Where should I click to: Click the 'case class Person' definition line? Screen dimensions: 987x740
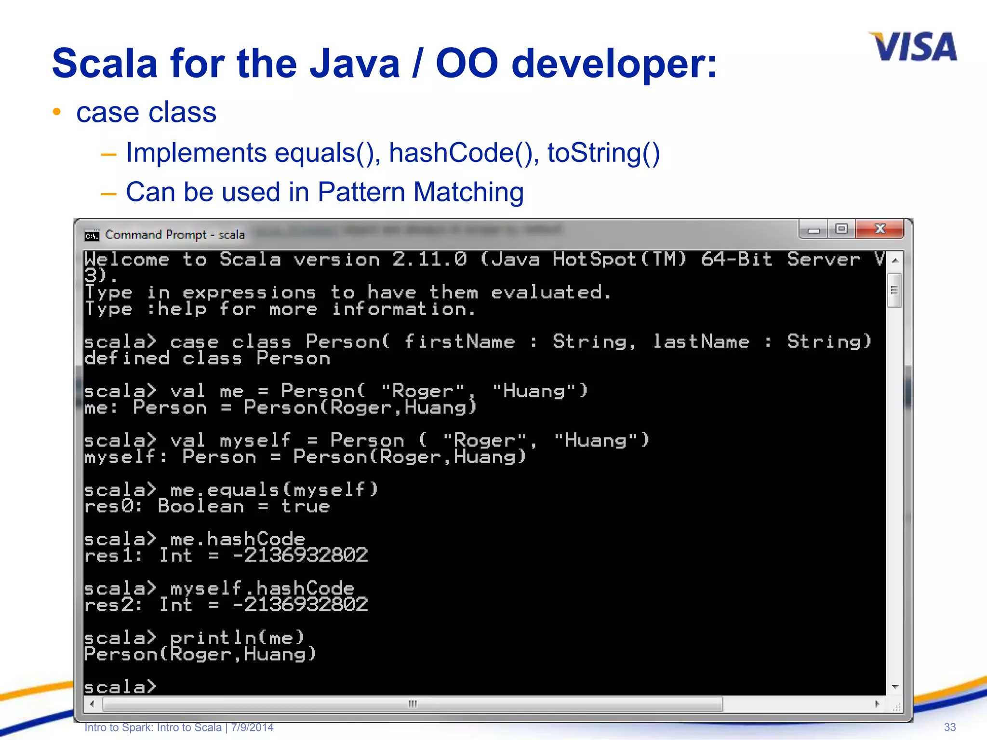coord(478,342)
